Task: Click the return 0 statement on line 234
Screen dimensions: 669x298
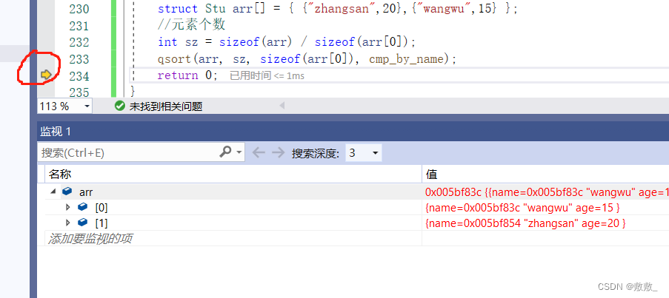Action: click(x=187, y=75)
